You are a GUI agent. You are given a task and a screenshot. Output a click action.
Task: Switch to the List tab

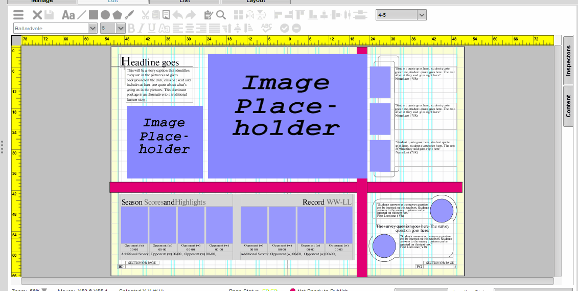[184, 2]
